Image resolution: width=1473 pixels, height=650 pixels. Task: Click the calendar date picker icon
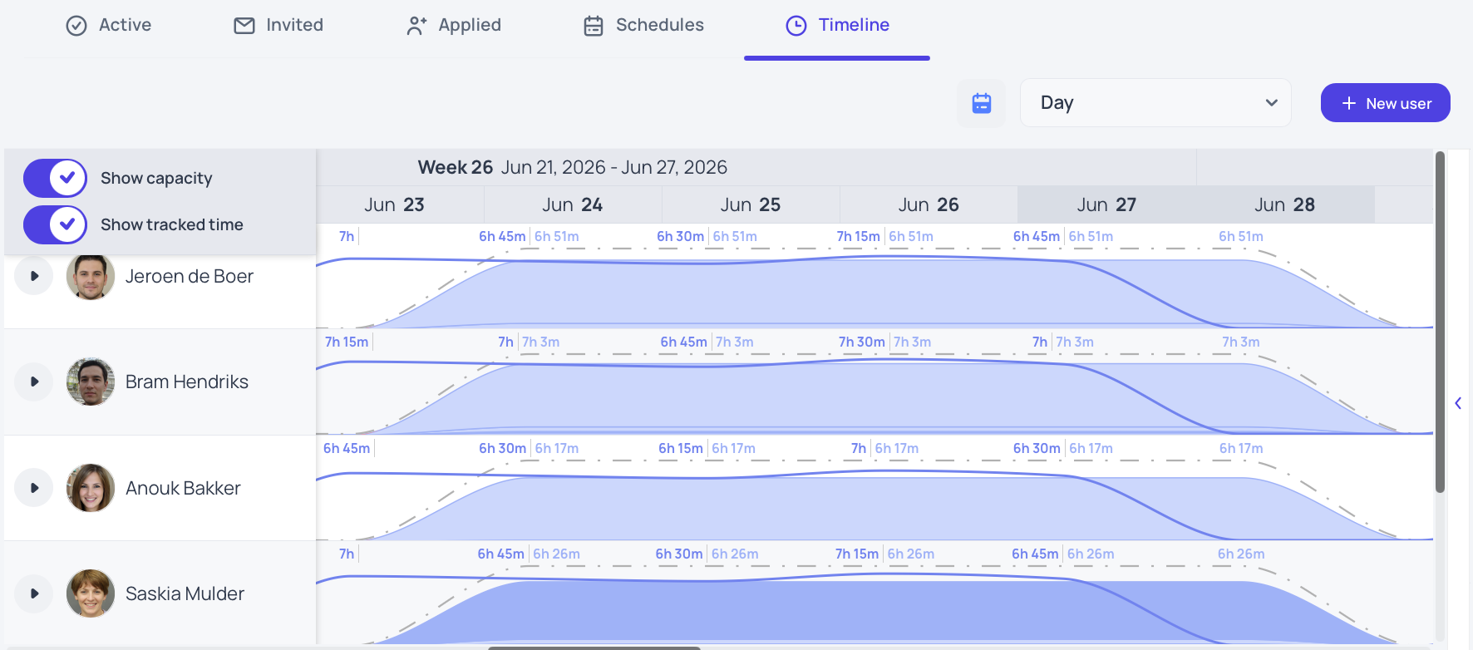click(982, 103)
